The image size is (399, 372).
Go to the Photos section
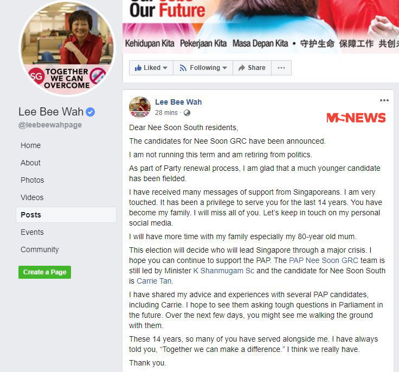[x=33, y=180]
